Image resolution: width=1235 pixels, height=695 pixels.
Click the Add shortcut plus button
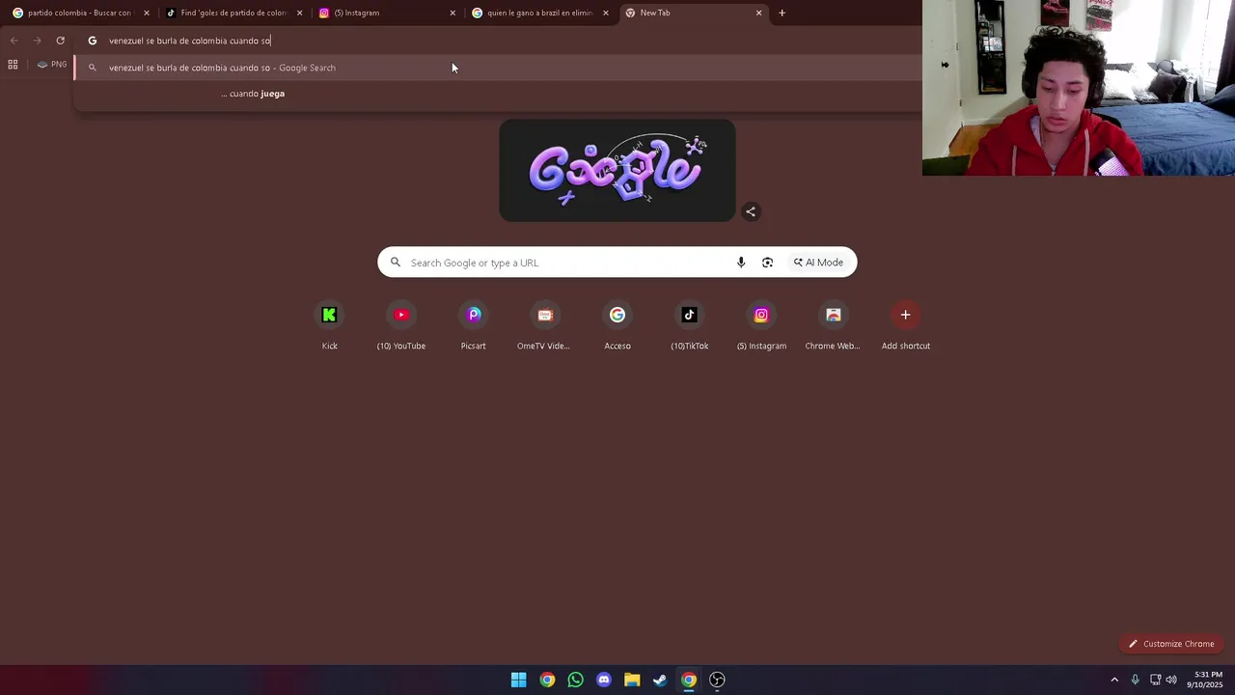pyautogui.click(x=905, y=315)
